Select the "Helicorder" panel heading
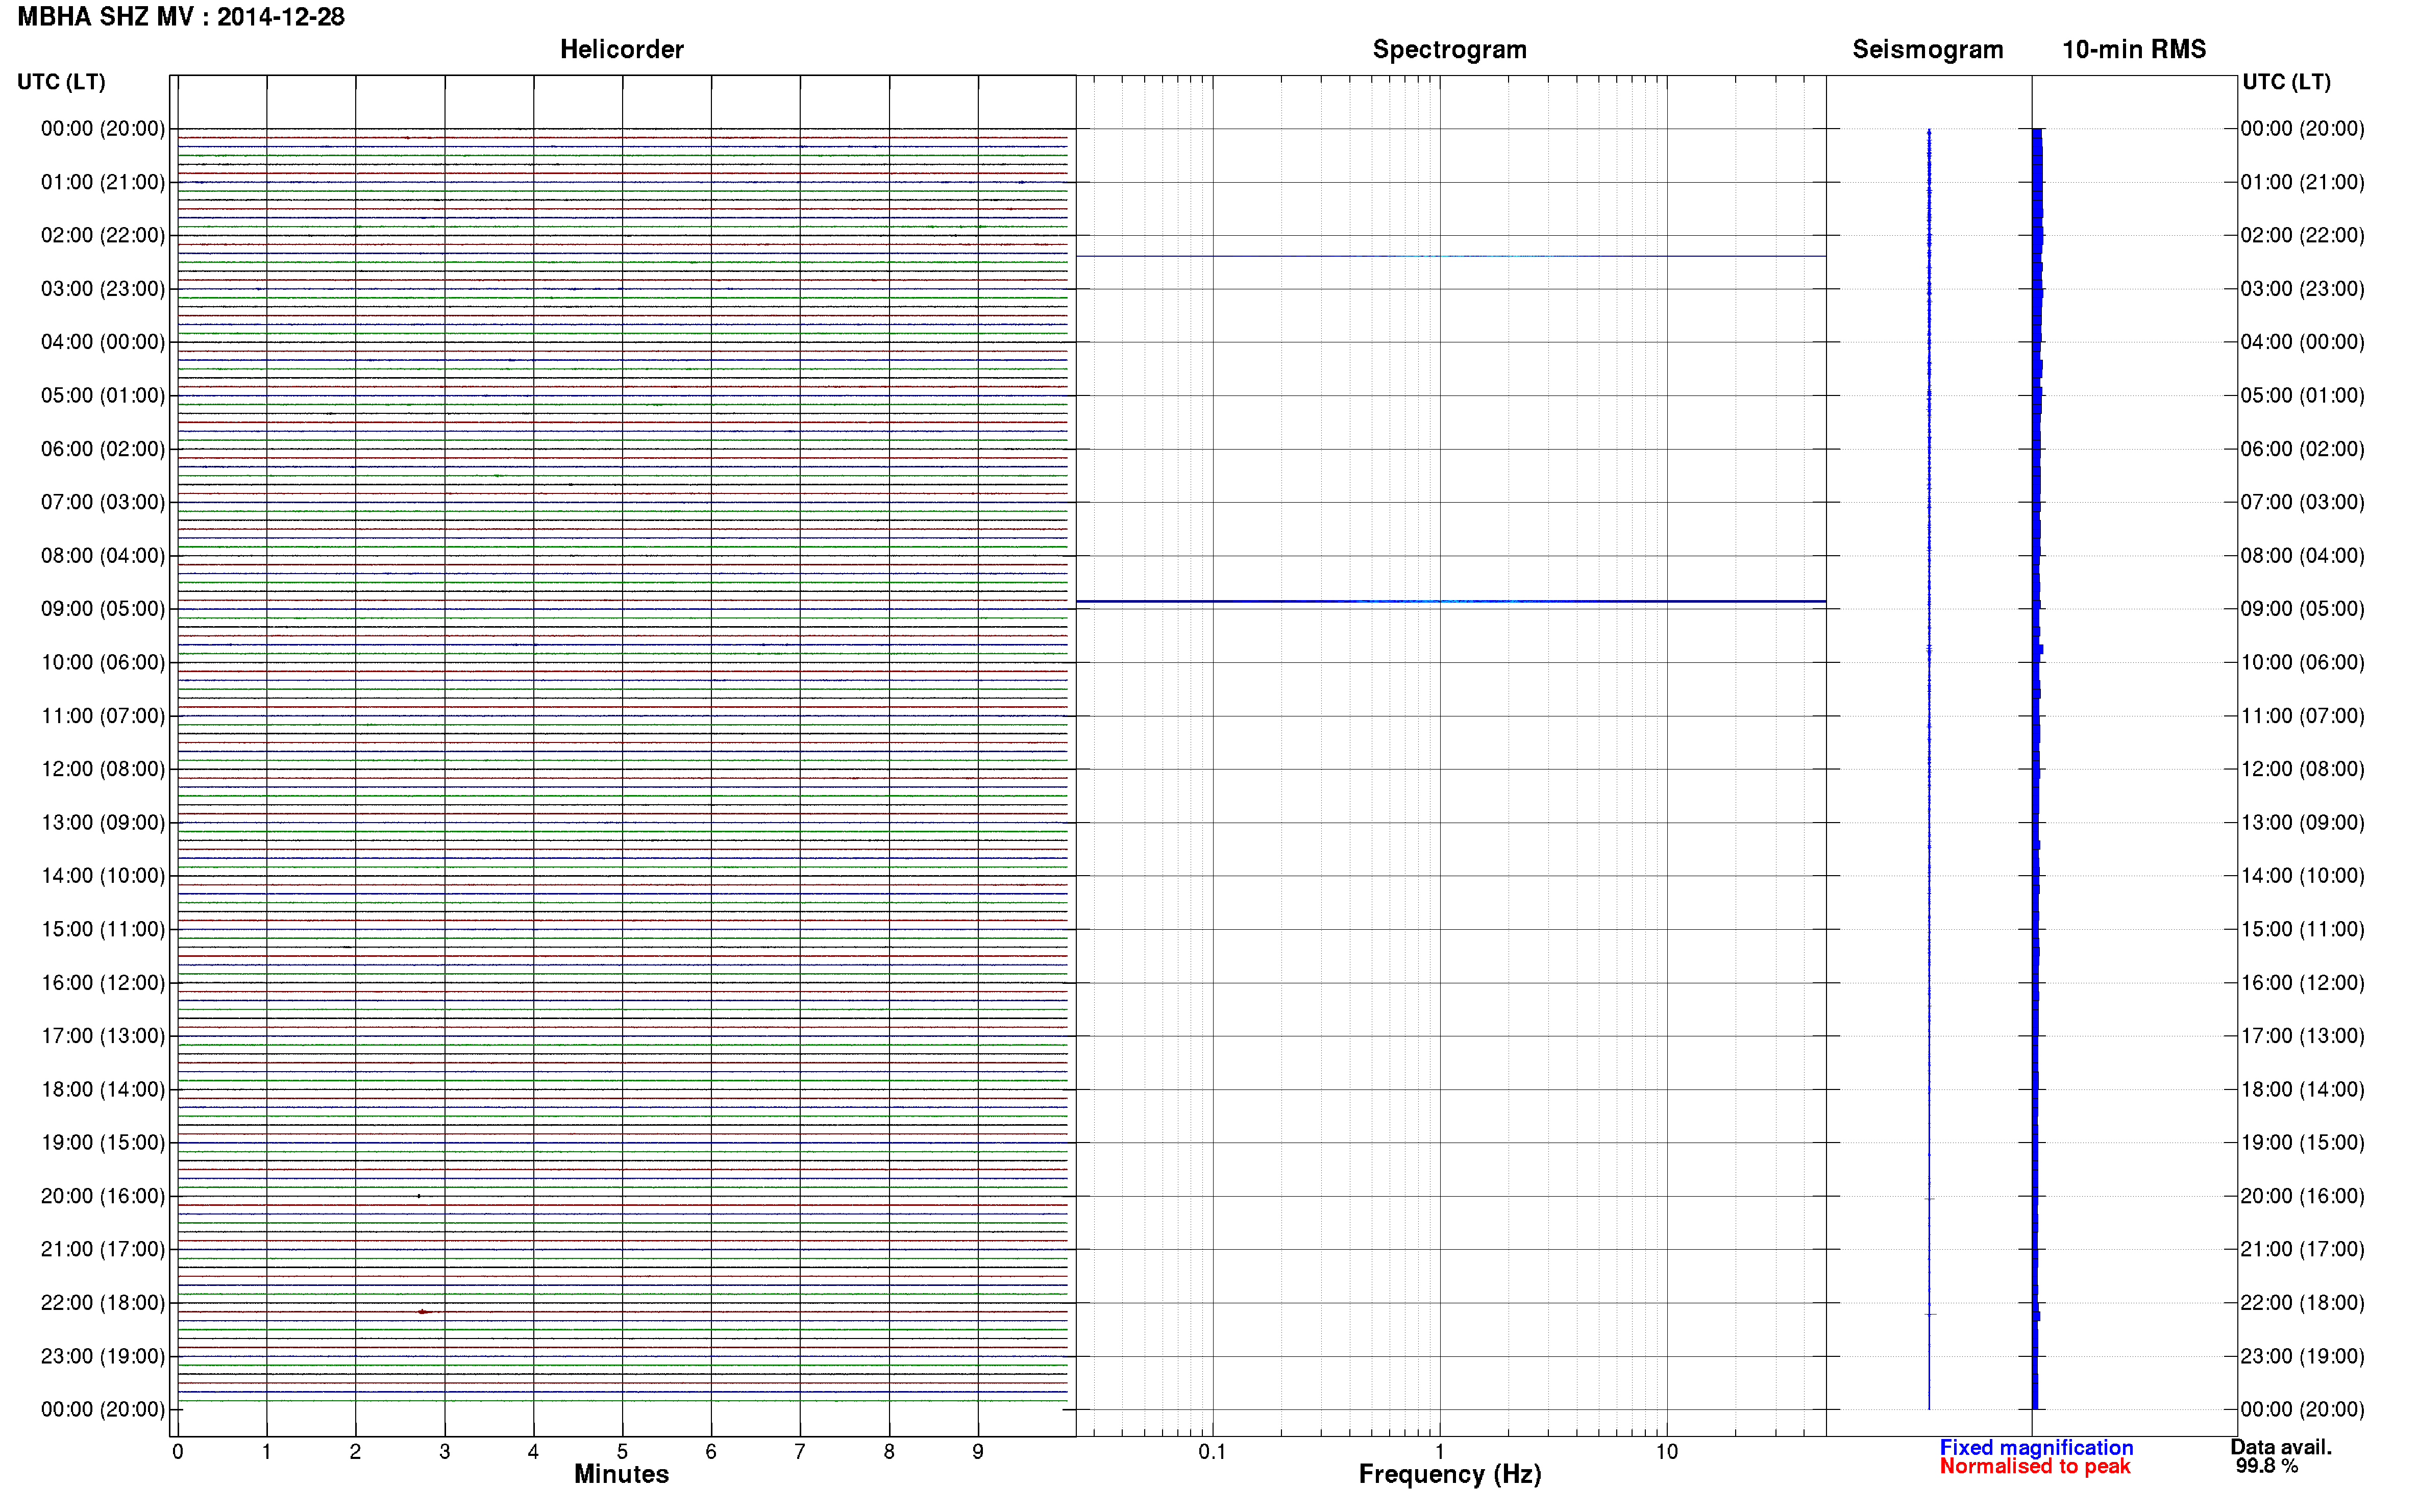The image size is (2419, 1512). pyautogui.click(x=621, y=49)
